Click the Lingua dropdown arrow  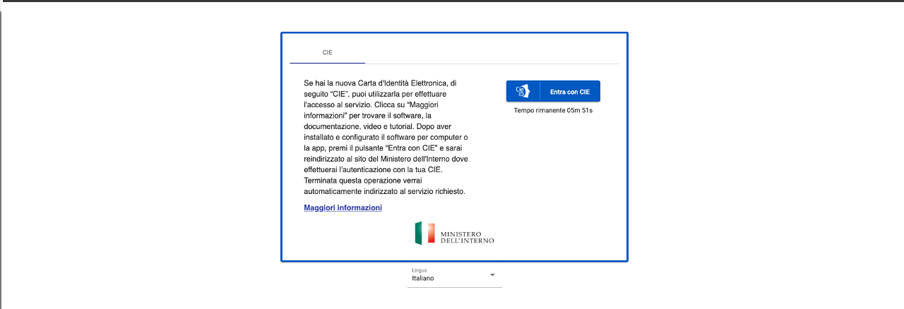point(492,275)
